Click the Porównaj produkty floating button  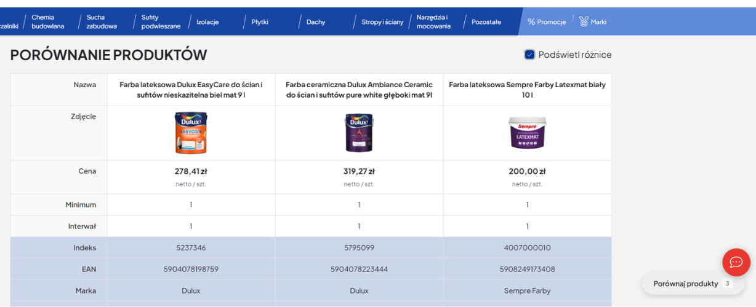pos(693,284)
